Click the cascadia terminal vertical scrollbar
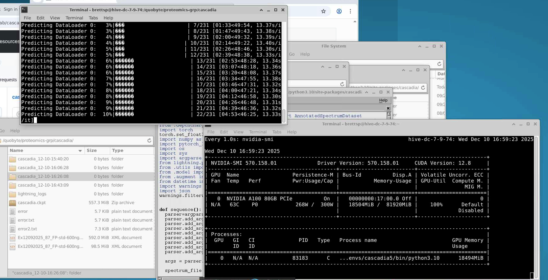Image resolution: width=548 pixels, height=280 pixels. pos(284,116)
